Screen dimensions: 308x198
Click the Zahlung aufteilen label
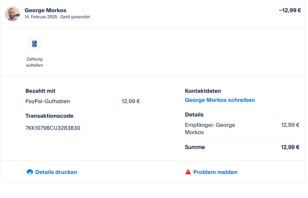click(34, 62)
